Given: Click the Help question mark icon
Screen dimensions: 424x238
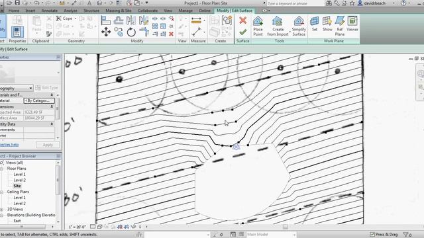Looking at the screenshot, I should [403, 3].
